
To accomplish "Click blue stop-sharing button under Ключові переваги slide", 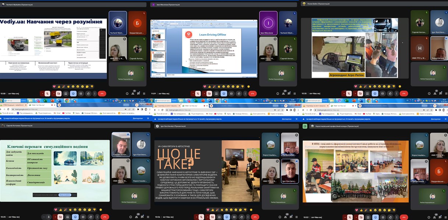I will [64, 195].
